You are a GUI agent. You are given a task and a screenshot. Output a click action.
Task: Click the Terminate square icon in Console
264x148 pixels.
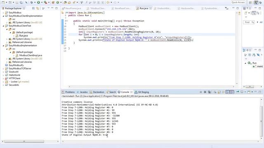pyautogui.click(x=201, y=92)
